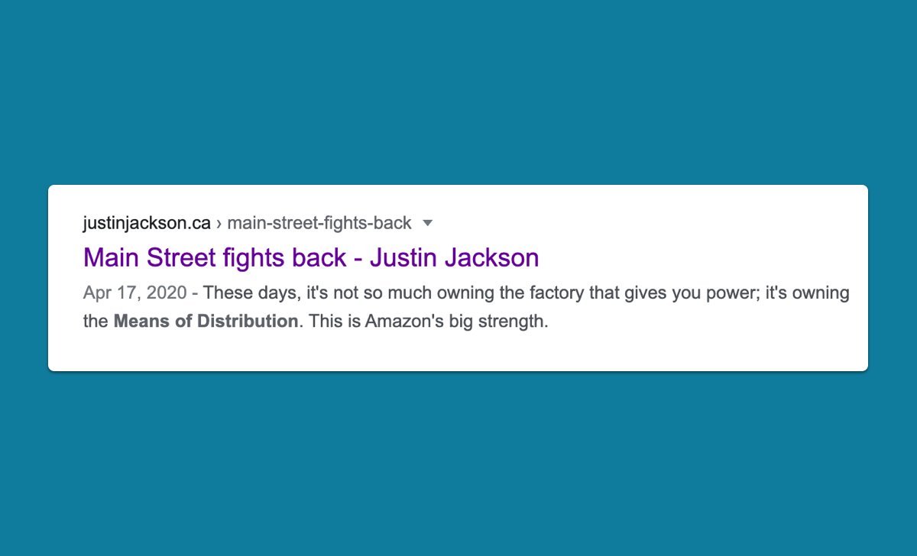
Task: Click 'Justin Jackson' in the result title
Action: (454, 257)
